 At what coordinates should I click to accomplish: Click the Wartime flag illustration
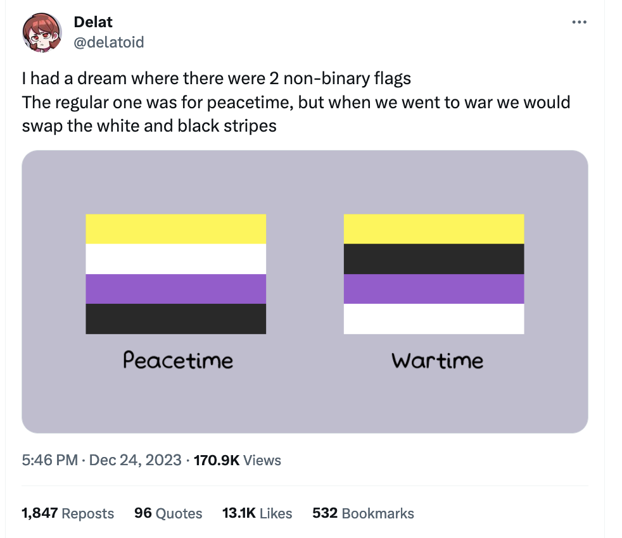[433, 275]
